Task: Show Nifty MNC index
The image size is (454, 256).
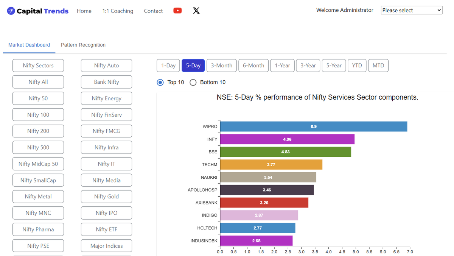Action: click(x=38, y=213)
